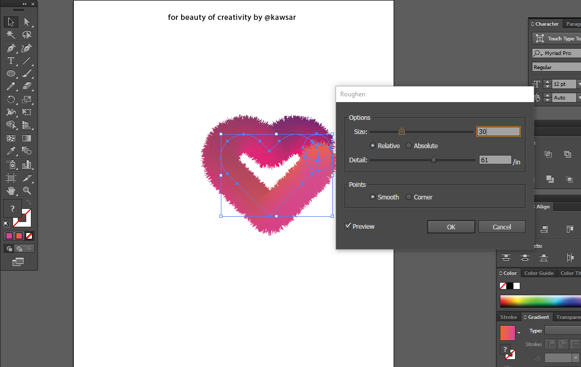
Task: Select the Pen tool
Action: pos(11,48)
